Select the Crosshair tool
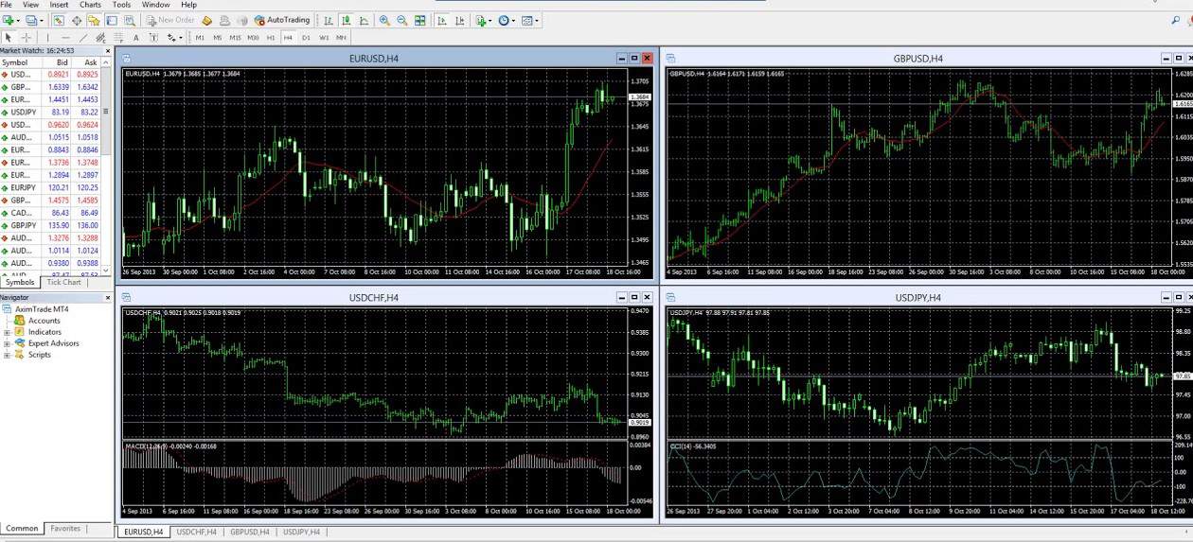Screen dimensions: 1193x542 (x=27, y=38)
